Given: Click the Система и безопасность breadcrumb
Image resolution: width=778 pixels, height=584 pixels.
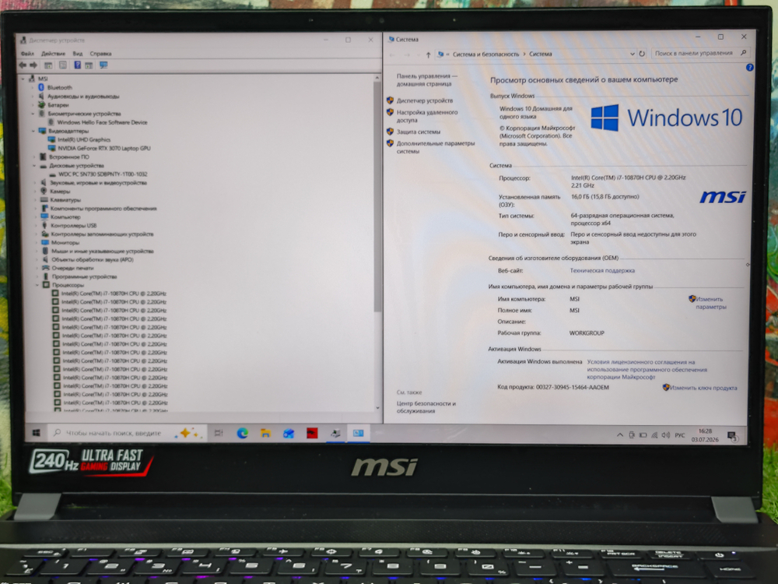Looking at the screenshot, I should click(x=485, y=55).
